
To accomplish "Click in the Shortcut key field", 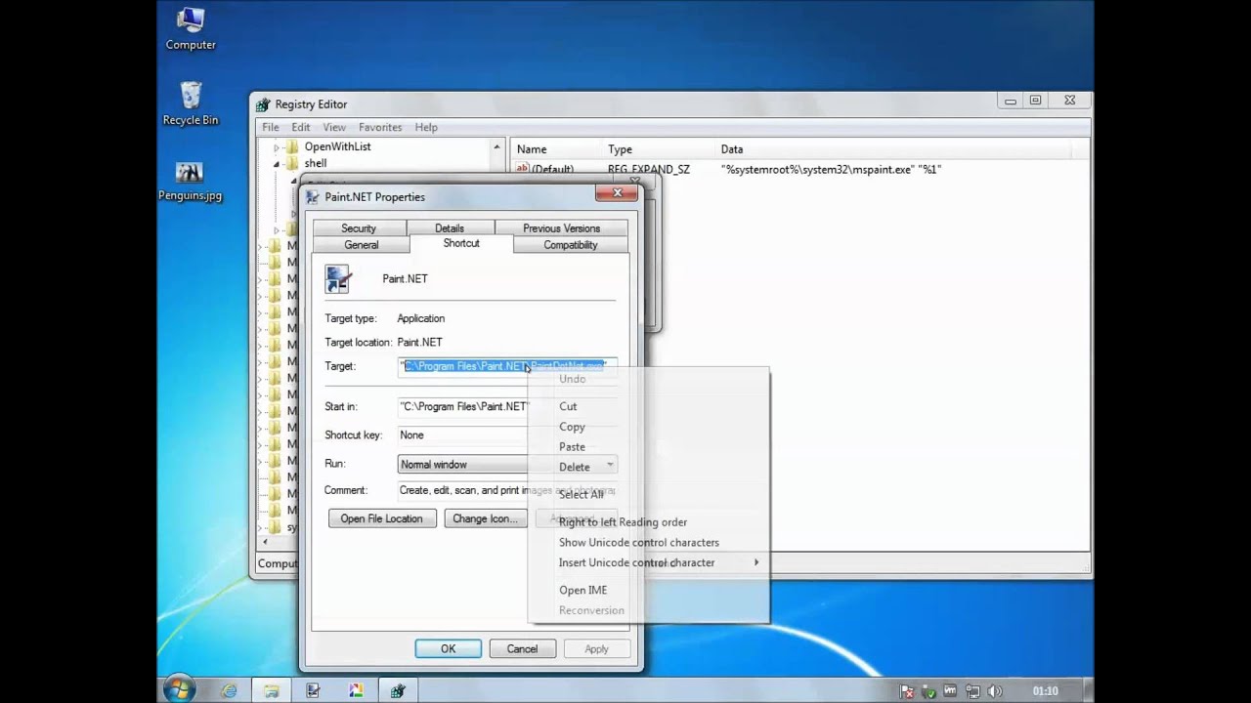I will [x=507, y=434].
